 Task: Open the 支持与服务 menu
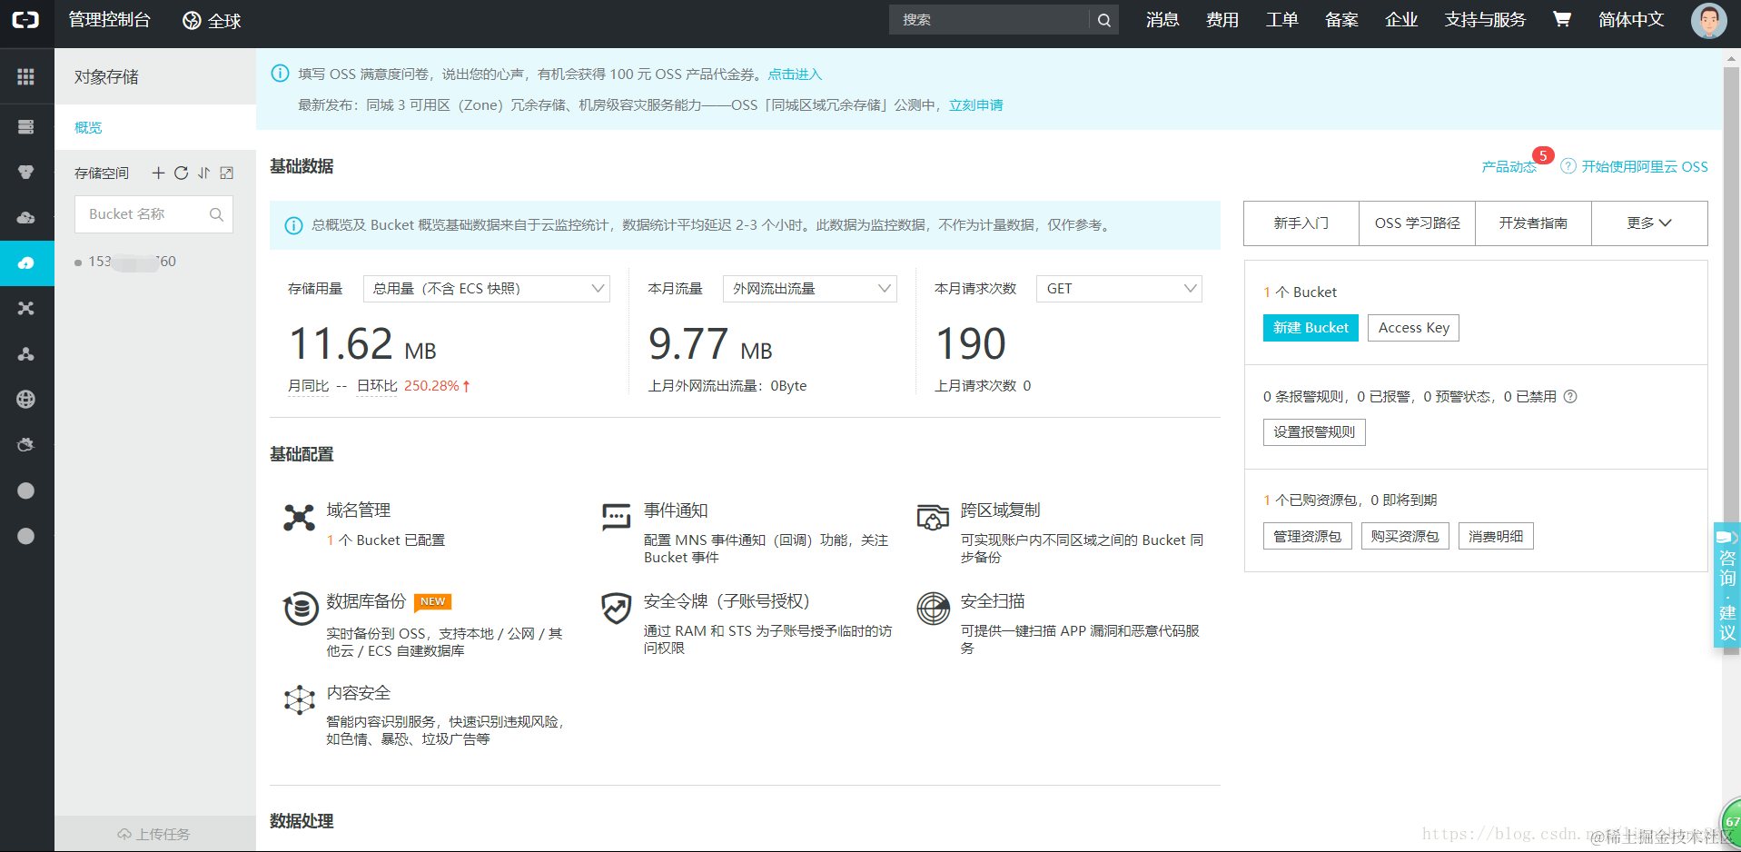pyautogui.click(x=1485, y=20)
